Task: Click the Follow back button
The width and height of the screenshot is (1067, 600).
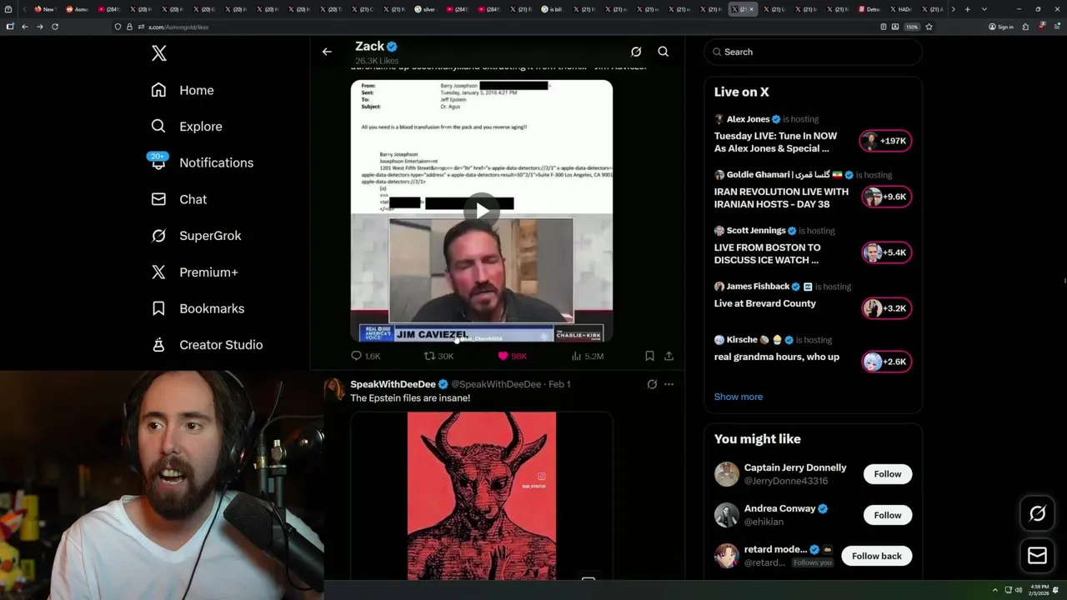Action: coord(876,556)
